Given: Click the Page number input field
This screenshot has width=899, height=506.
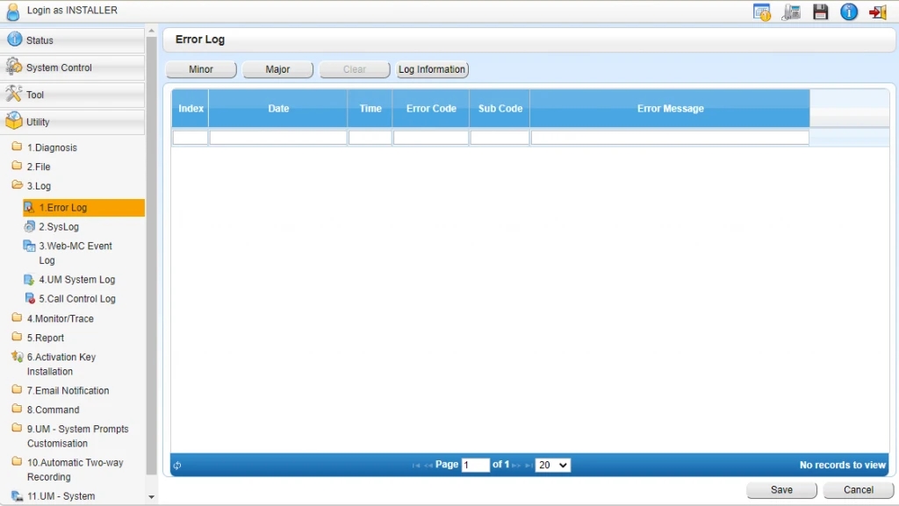Looking at the screenshot, I should 475,465.
